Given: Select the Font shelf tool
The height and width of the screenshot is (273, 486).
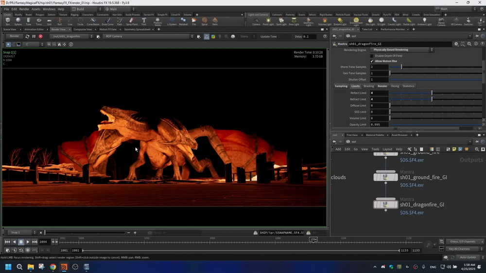Looking at the screenshot, I should 144,21.
